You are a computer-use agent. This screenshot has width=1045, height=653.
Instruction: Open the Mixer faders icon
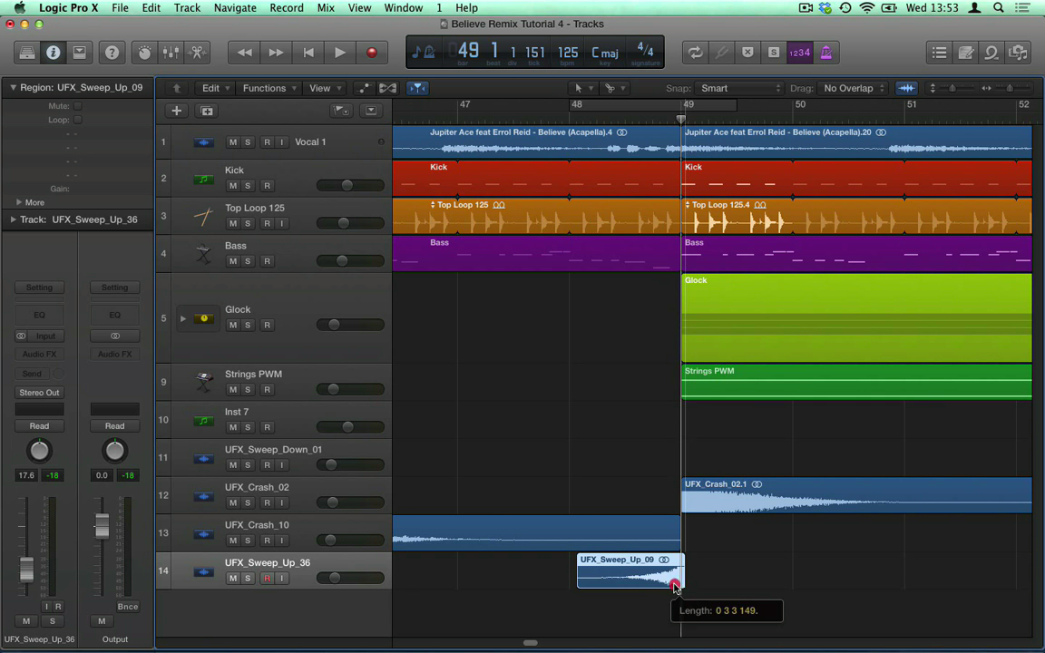[171, 53]
